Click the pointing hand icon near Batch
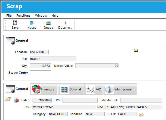The image size is (166, 120). click(8, 99)
